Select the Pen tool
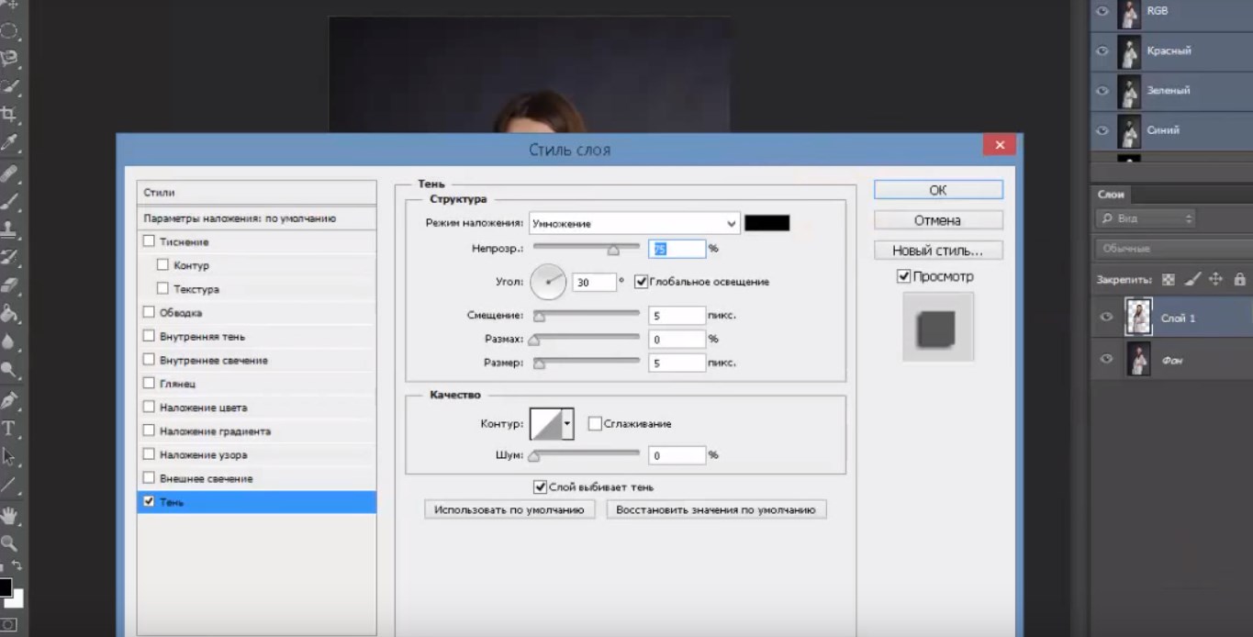The image size is (1253, 637). pos(9,400)
